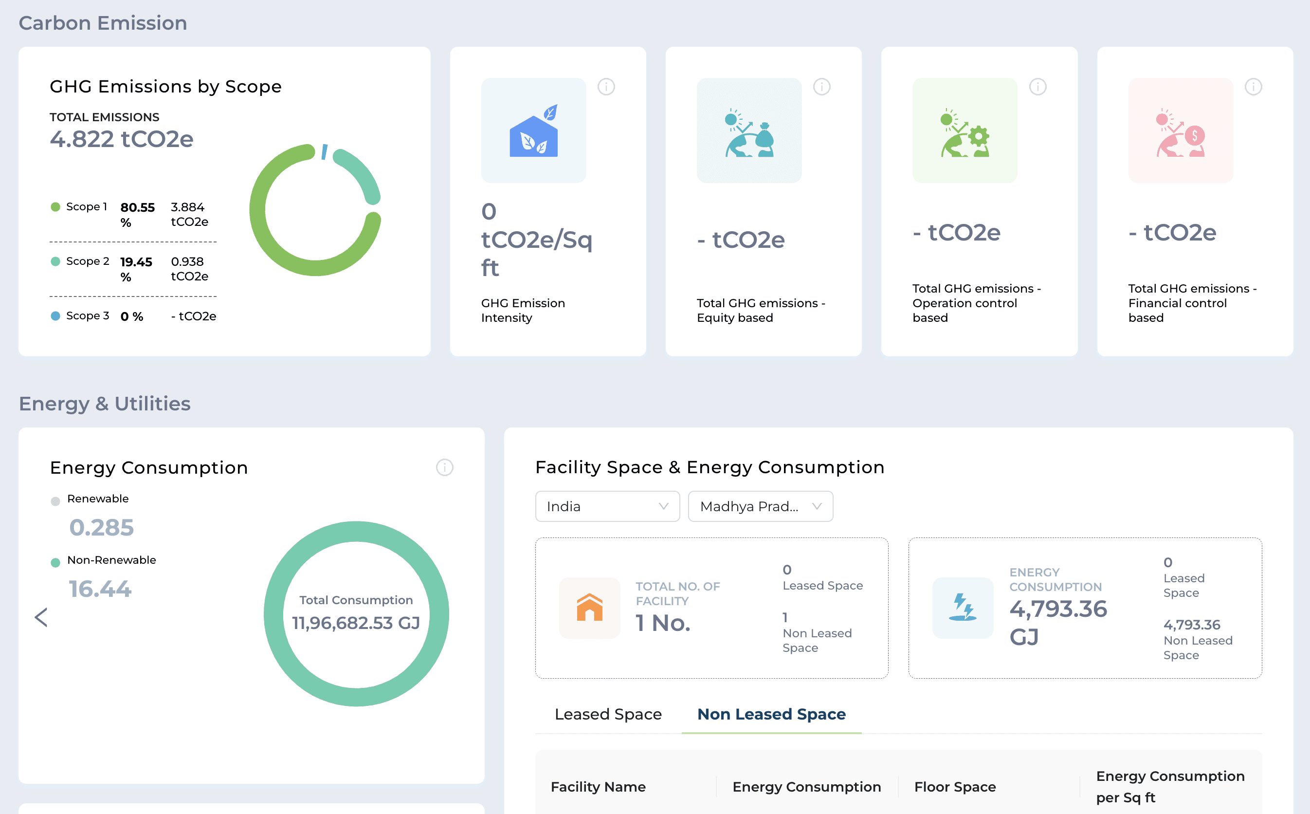Expand the Madhya Prad... state dropdown
This screenshot has width=1310, height=814.
coord(760,506)
